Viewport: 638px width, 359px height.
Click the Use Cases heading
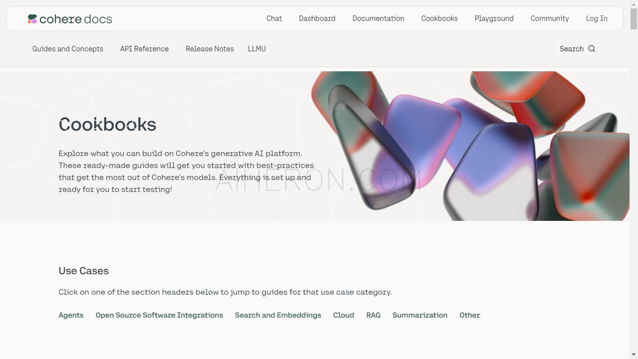(84, 271)
